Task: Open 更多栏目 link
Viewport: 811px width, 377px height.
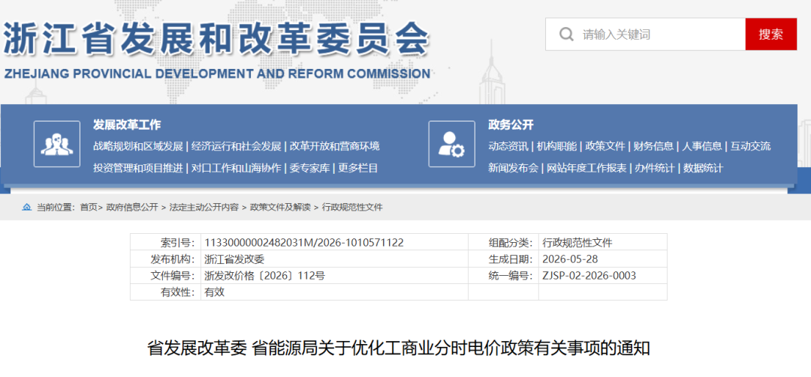Action: [x=358, y=168]
